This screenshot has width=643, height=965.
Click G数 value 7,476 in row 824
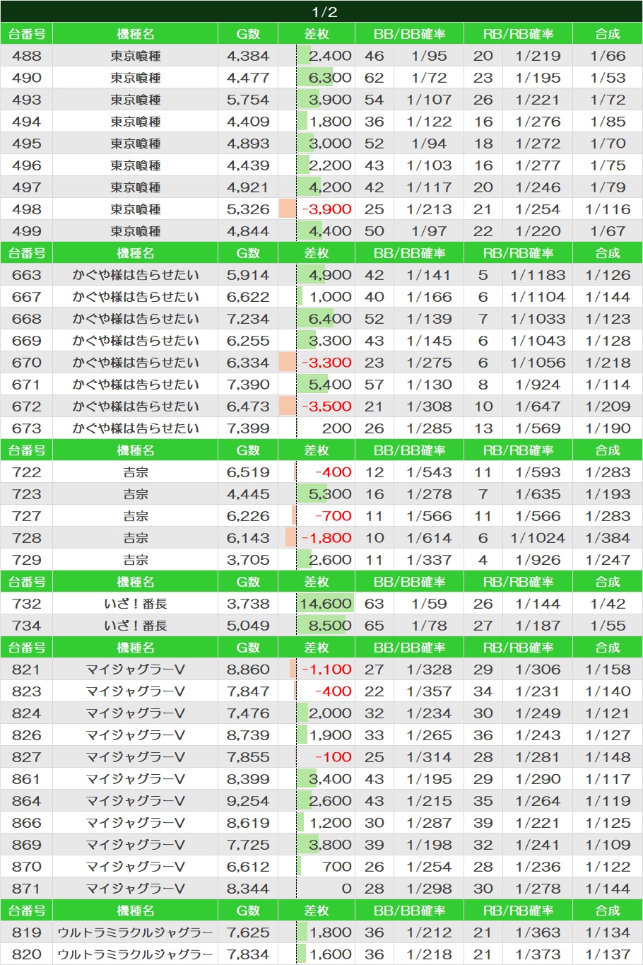[x=248, y=713]
